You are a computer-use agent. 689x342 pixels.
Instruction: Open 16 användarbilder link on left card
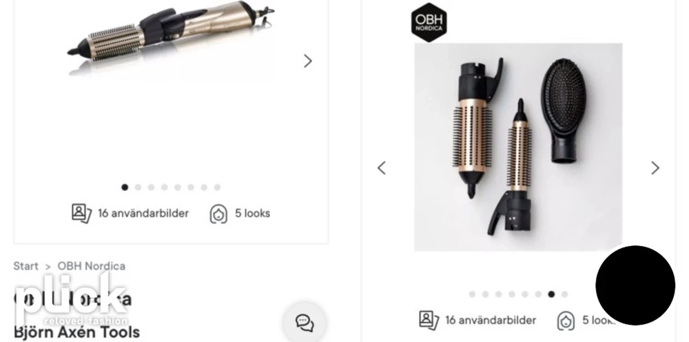pos(143,213)
